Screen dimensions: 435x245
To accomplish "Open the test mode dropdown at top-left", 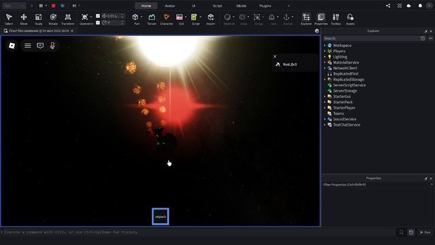I will pyautogui.click(x=14, y=5).
